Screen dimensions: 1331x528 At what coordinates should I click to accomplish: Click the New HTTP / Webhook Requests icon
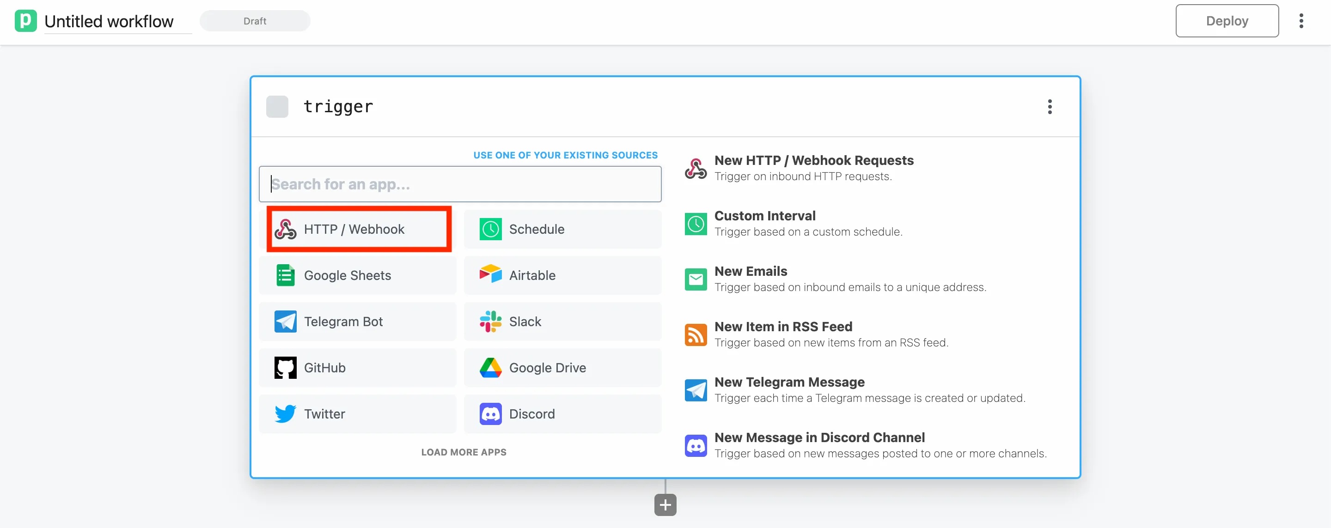pos(696,169)
